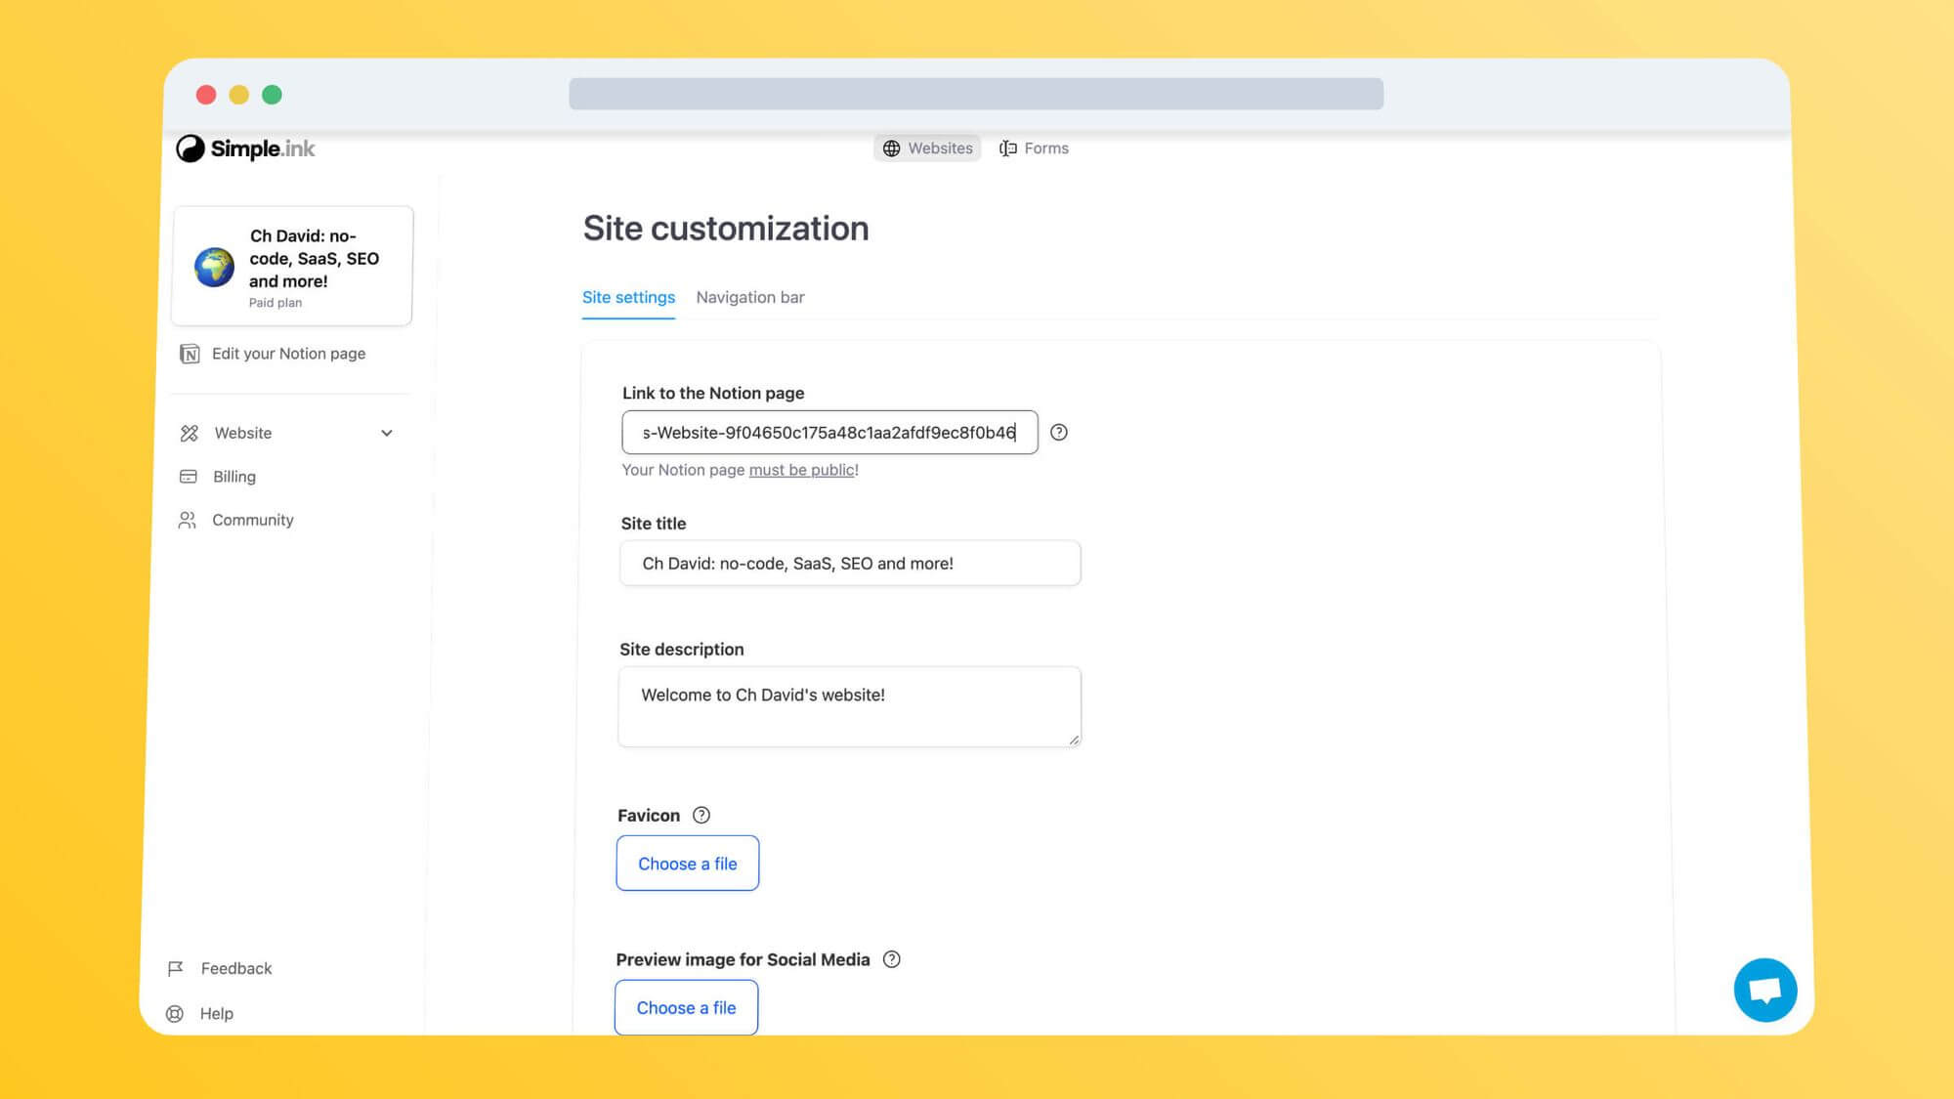Open Billing from the sidebar
The width and height of the screenshot is (1954, 1099).
click(234, 477)
